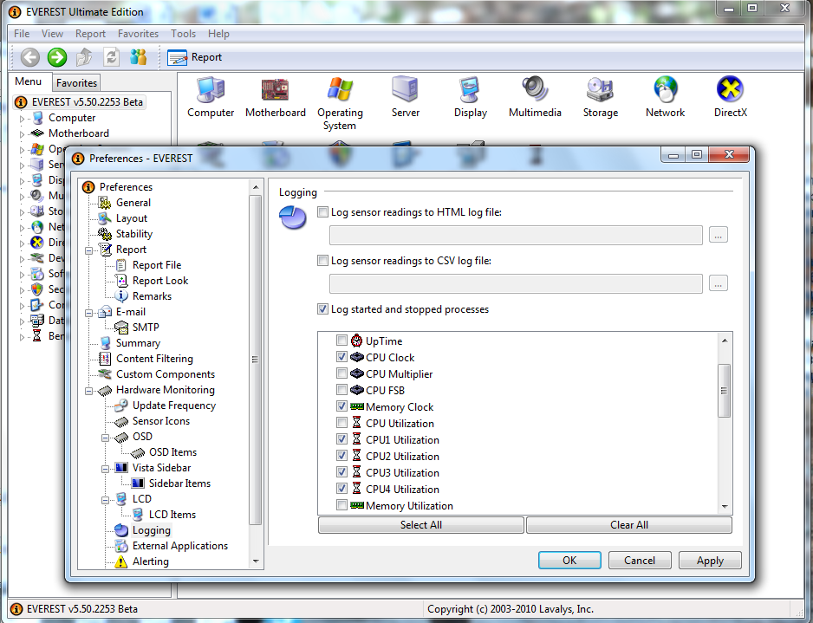Image resolution: width=813 pixels, height=623 pixels.
Task: Select Report Look preferences item
Action: 160,281
